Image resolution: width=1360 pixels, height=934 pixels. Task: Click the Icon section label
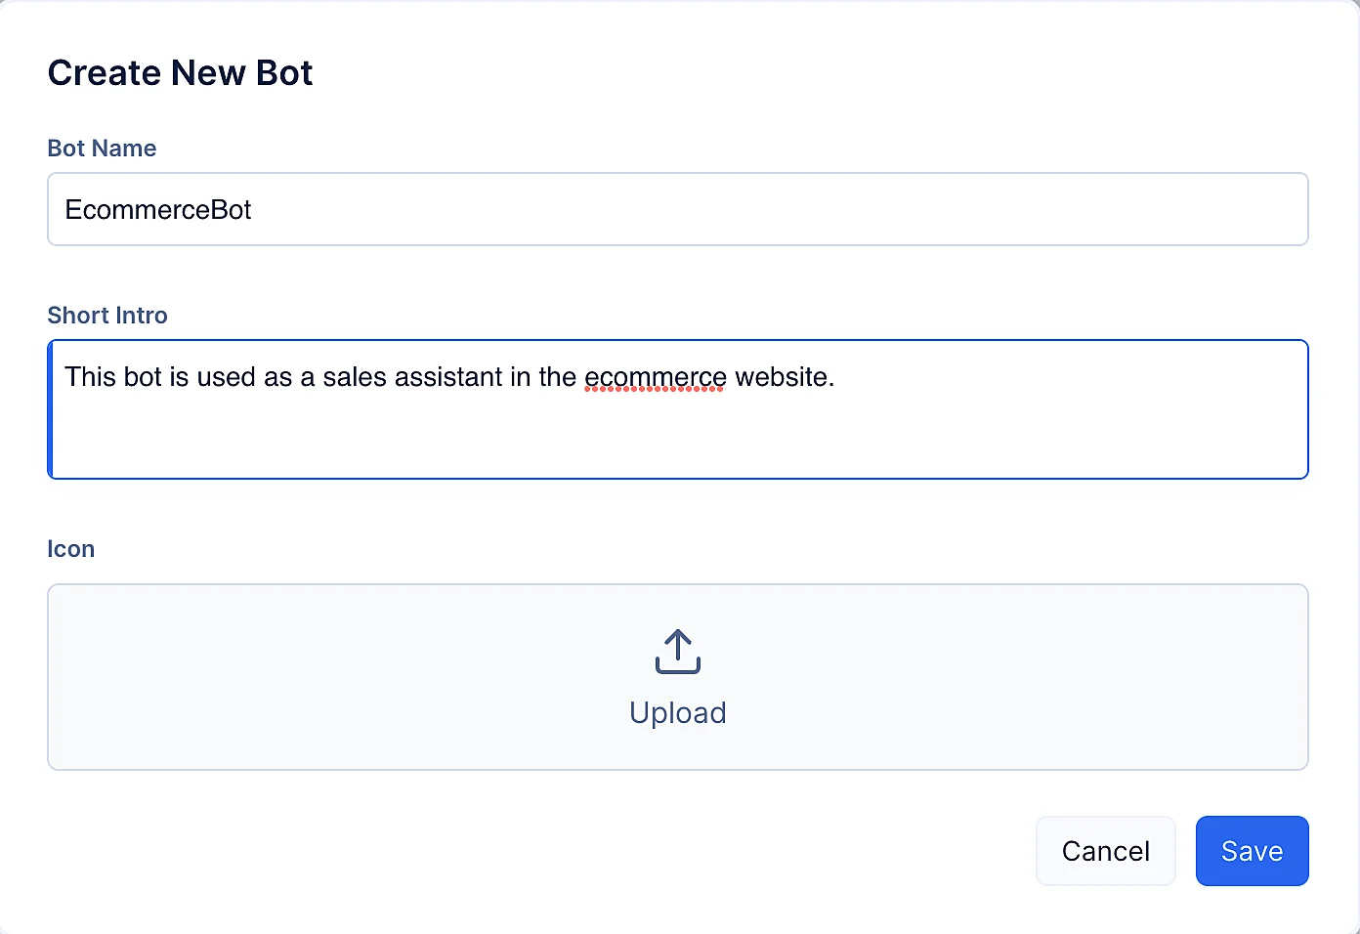point(70,549)
